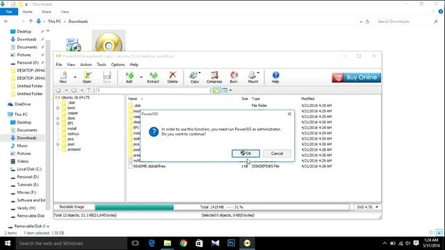This screenshot has width=445, height=250.
Task: Select README.diskdefines in the file list
Action: coord(149,167)
